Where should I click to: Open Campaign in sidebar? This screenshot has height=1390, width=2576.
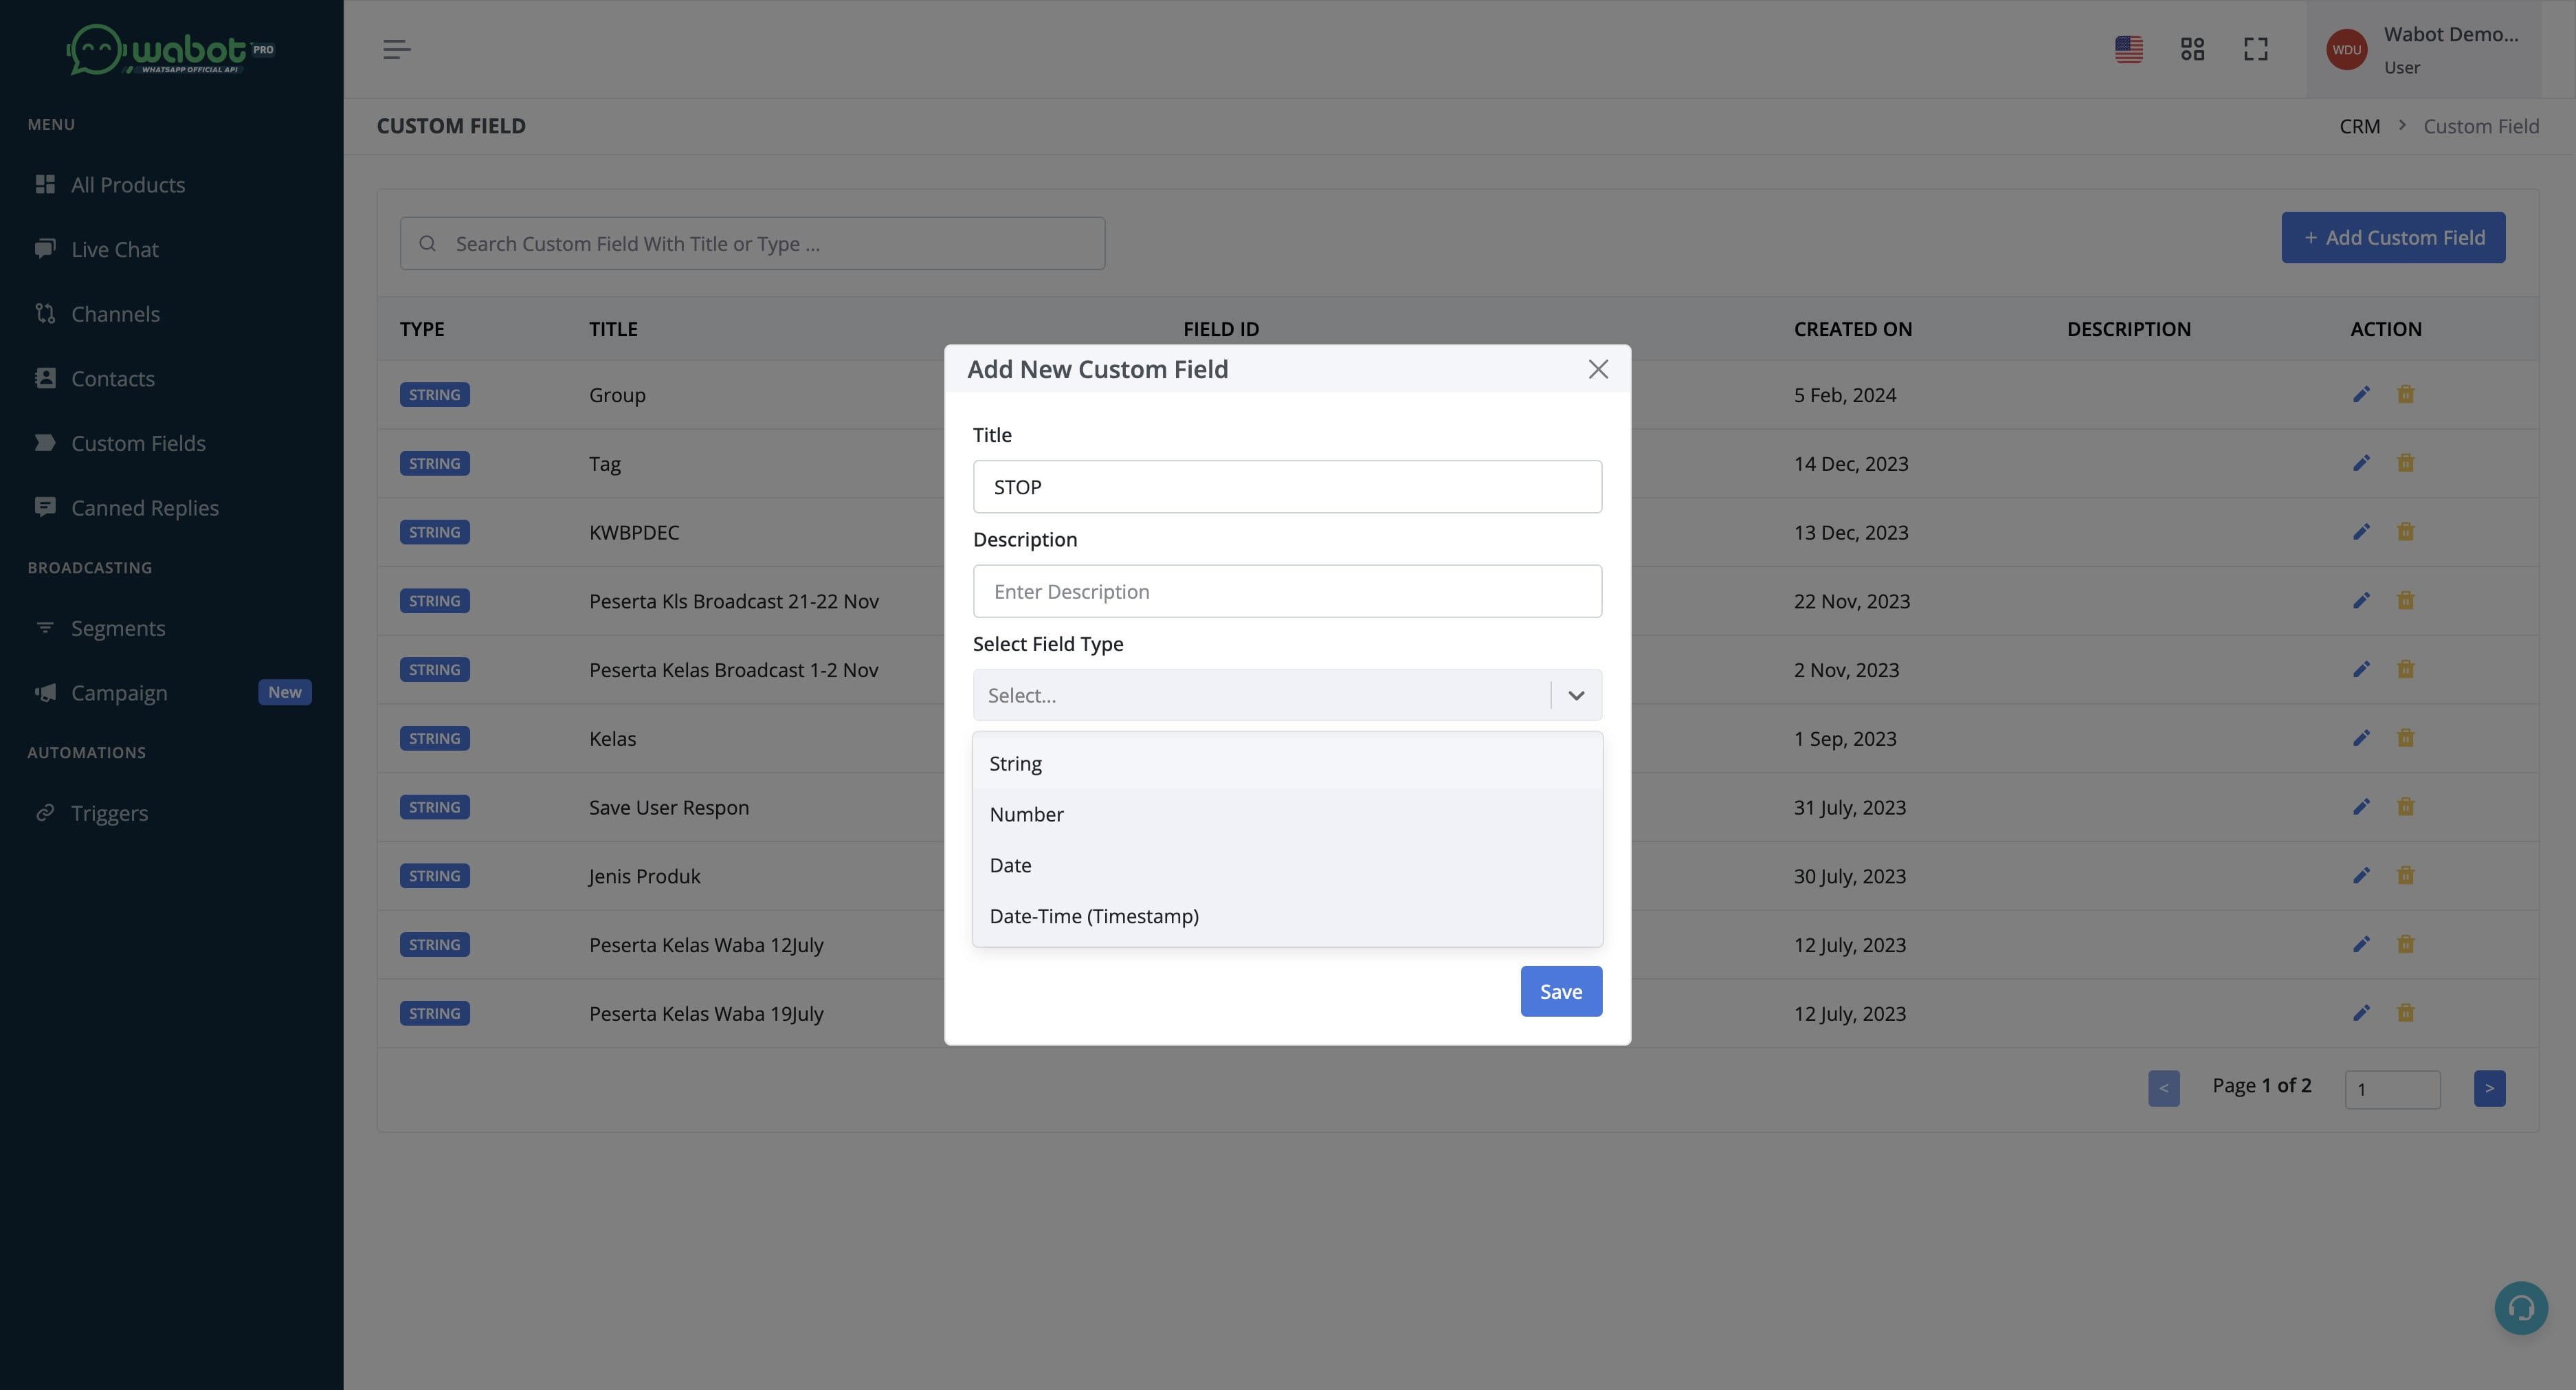(119, 693)
